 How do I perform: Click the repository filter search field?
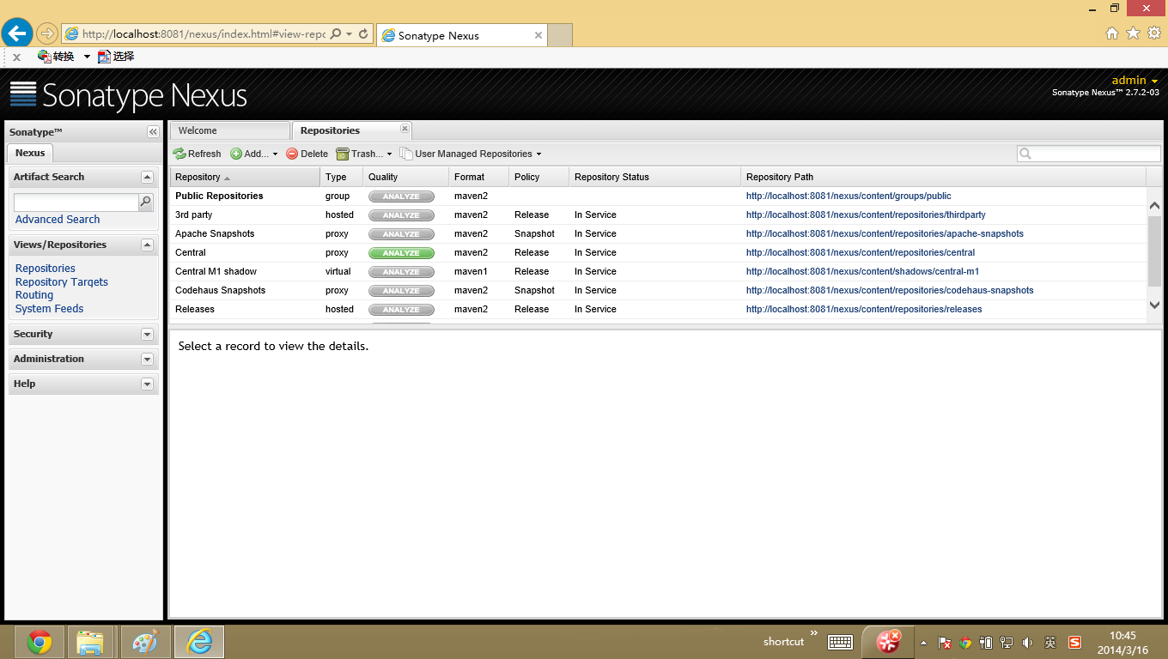[1088, 154]
